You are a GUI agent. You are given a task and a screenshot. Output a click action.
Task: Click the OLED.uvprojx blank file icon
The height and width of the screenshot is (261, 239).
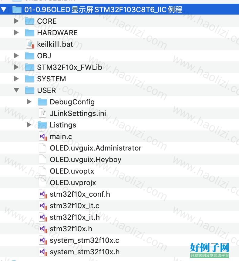(x=42, y=182)
